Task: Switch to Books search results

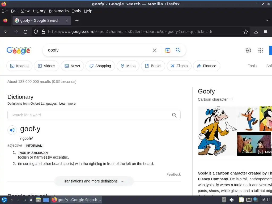Action: point(153,66)
